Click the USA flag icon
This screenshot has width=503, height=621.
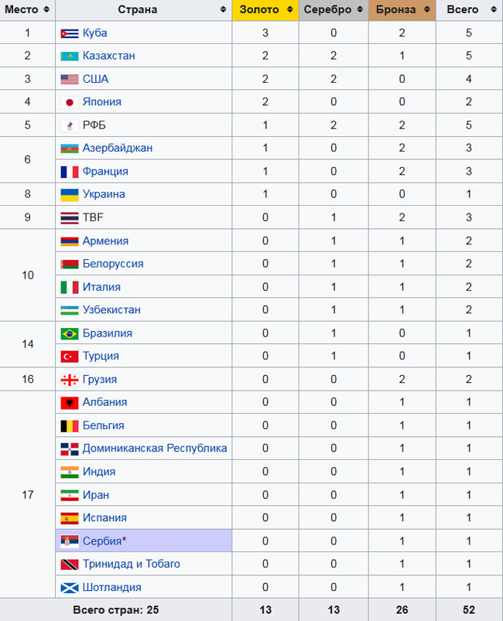(70, 79)
